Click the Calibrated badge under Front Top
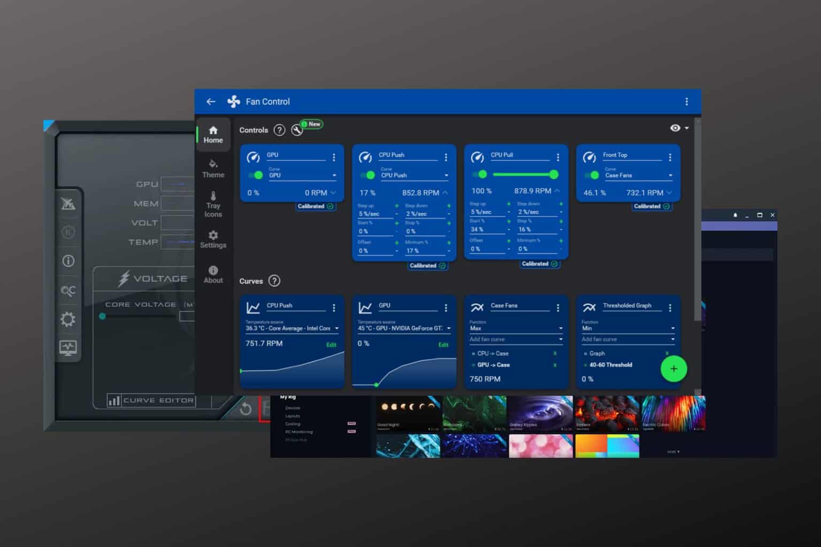The width and height of the screenshot is (821, 547). click(651, 206)
